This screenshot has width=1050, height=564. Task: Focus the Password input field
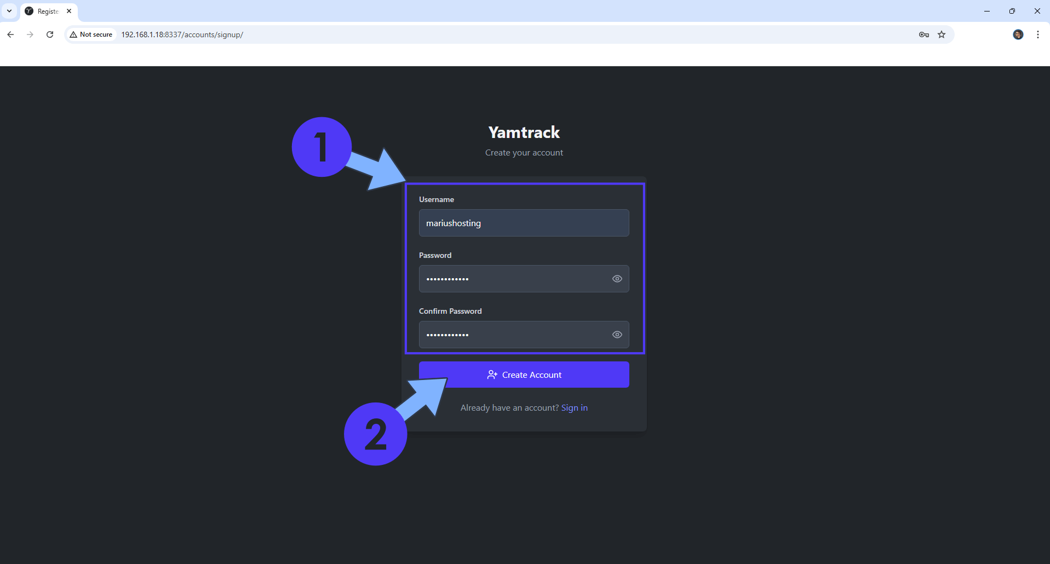pyautogui.click(x=524, y=279)
